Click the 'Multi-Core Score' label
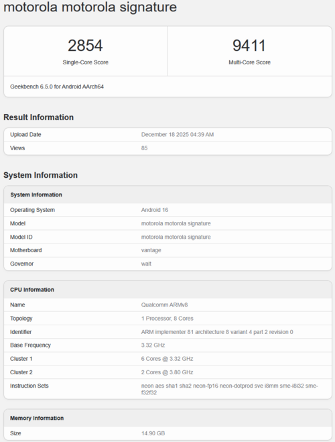This screenshot has width=335, height=442. 249,62
